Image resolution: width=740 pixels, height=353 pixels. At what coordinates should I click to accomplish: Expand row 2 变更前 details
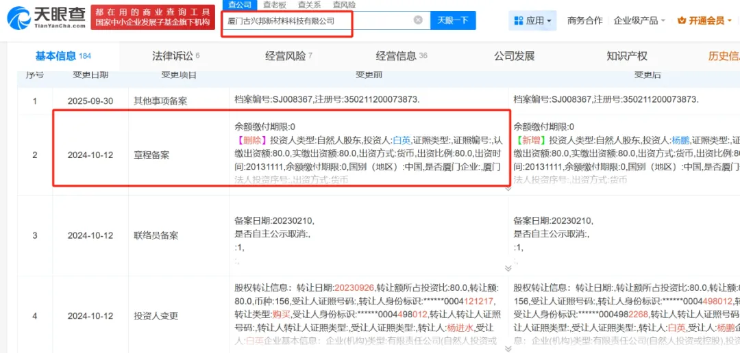pyautogui.click(x=508, y=186)
